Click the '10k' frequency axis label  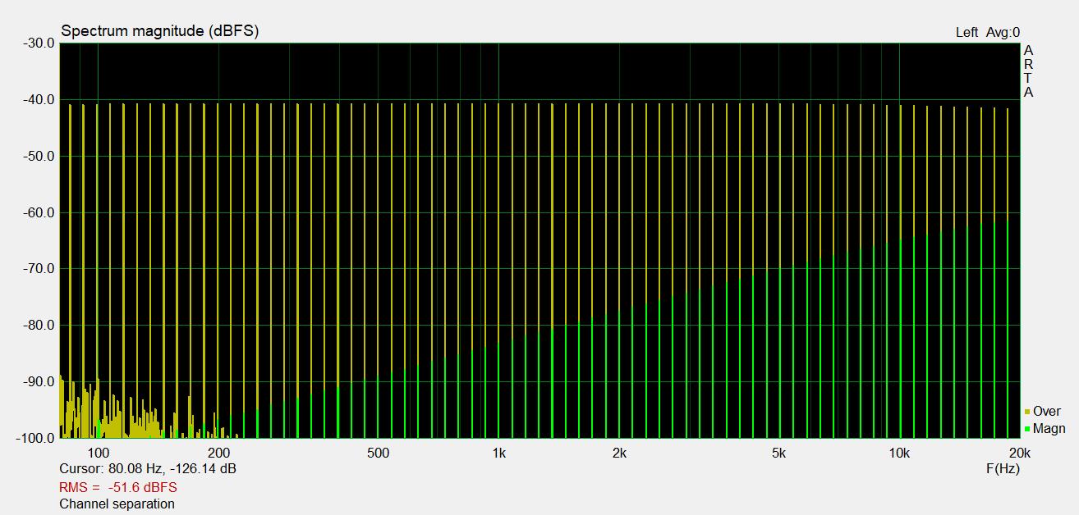899,453
